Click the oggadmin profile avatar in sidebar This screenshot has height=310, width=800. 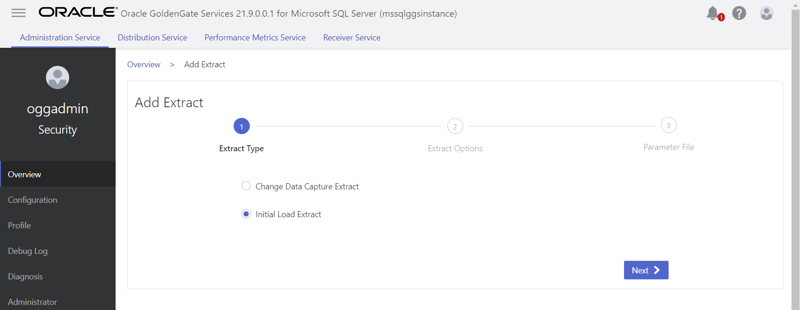58,77
